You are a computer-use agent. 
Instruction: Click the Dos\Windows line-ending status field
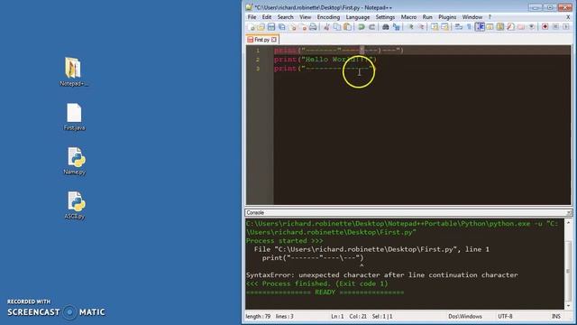coord(465,316)
